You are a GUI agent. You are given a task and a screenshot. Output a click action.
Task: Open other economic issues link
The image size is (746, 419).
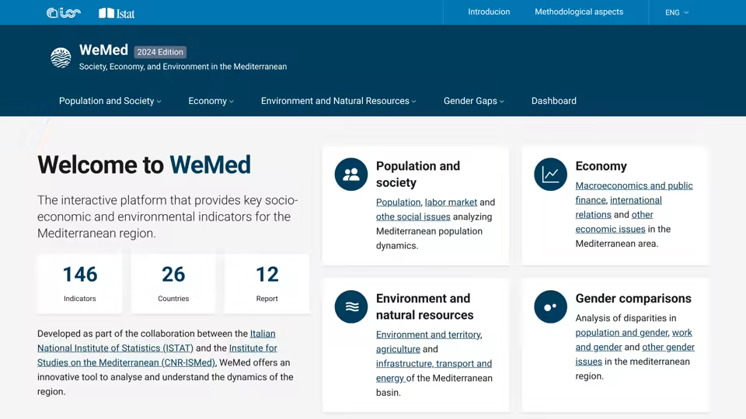pyautogui.click(x=614, y=222)
